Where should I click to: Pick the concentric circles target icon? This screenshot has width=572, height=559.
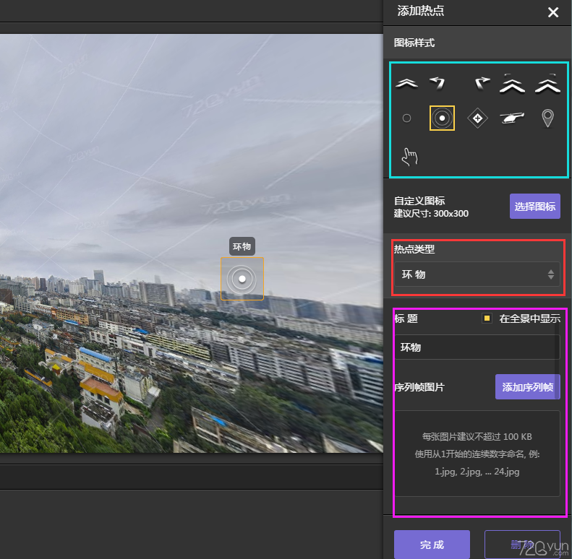(442, 118)
